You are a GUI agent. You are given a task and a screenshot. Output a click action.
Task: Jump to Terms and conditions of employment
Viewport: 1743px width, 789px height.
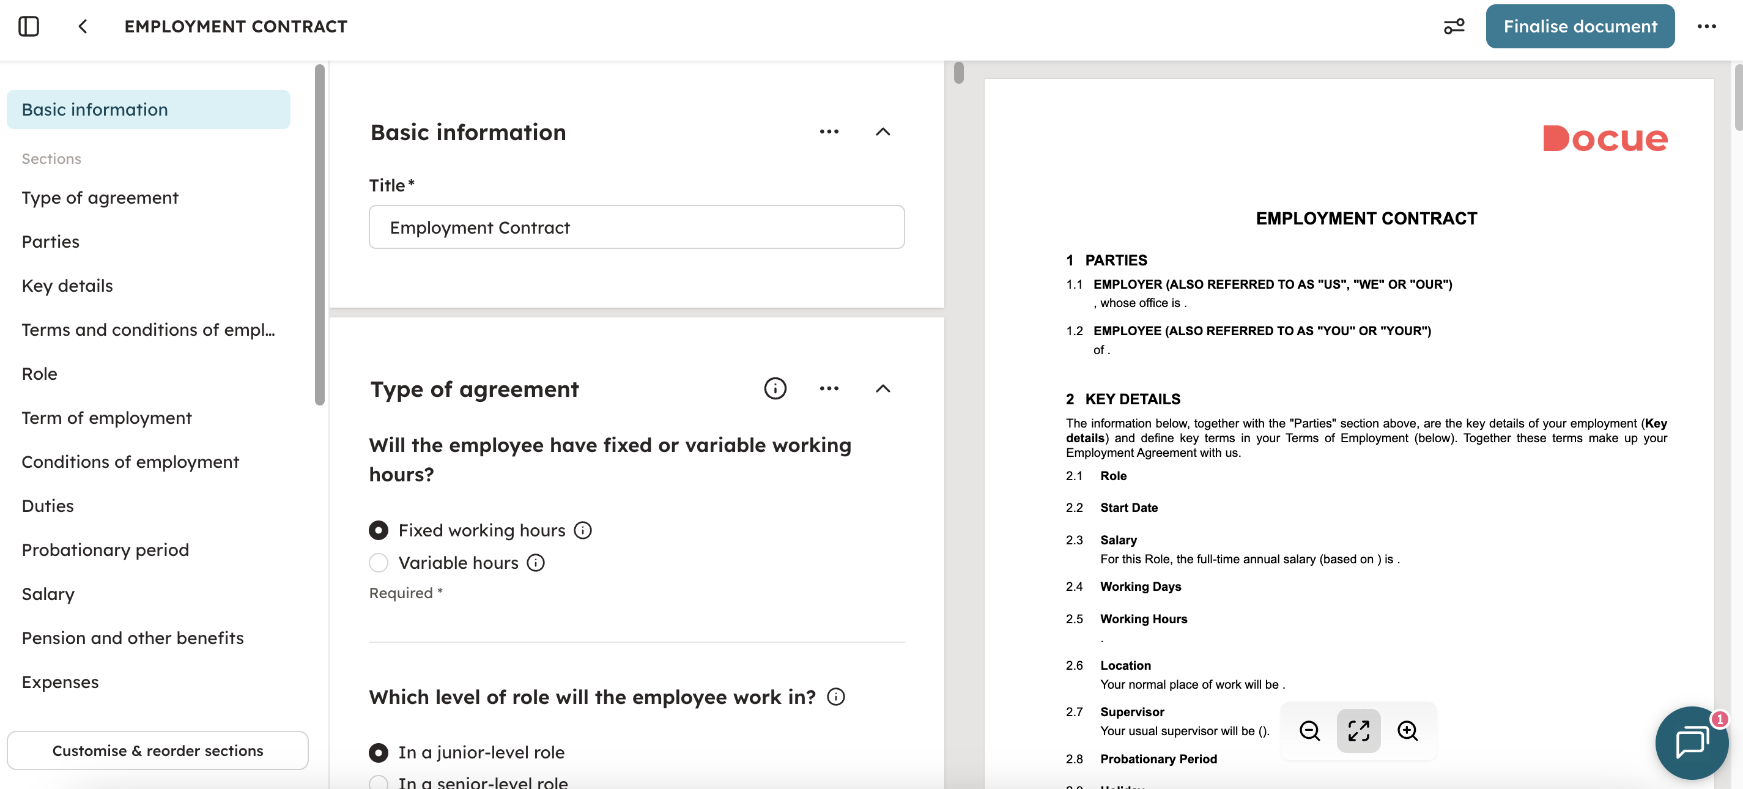[148, 330]
